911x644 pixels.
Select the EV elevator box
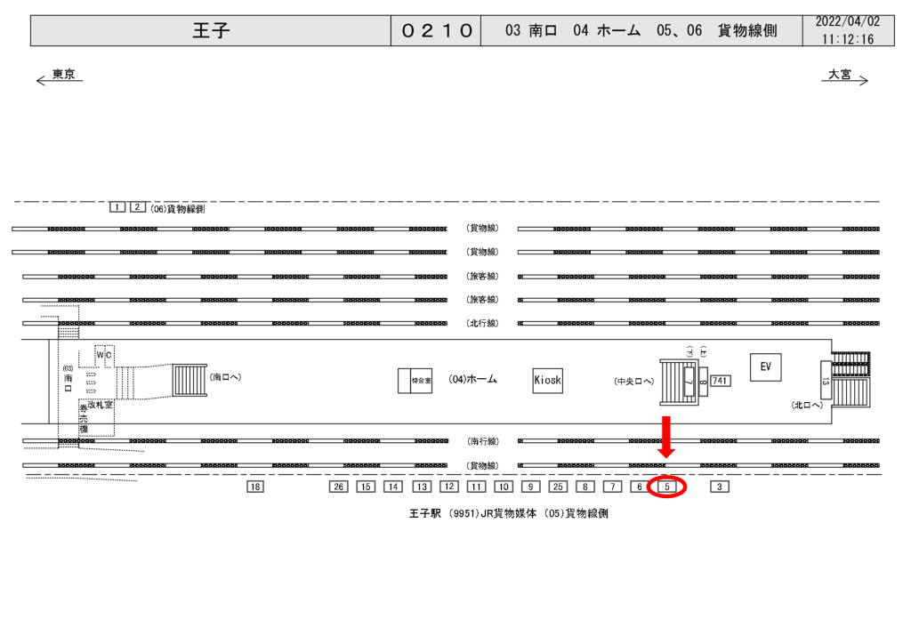tap(765, 366)
